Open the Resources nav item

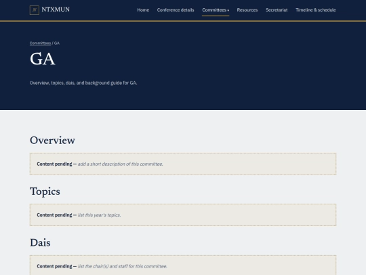tap(247, 10)
